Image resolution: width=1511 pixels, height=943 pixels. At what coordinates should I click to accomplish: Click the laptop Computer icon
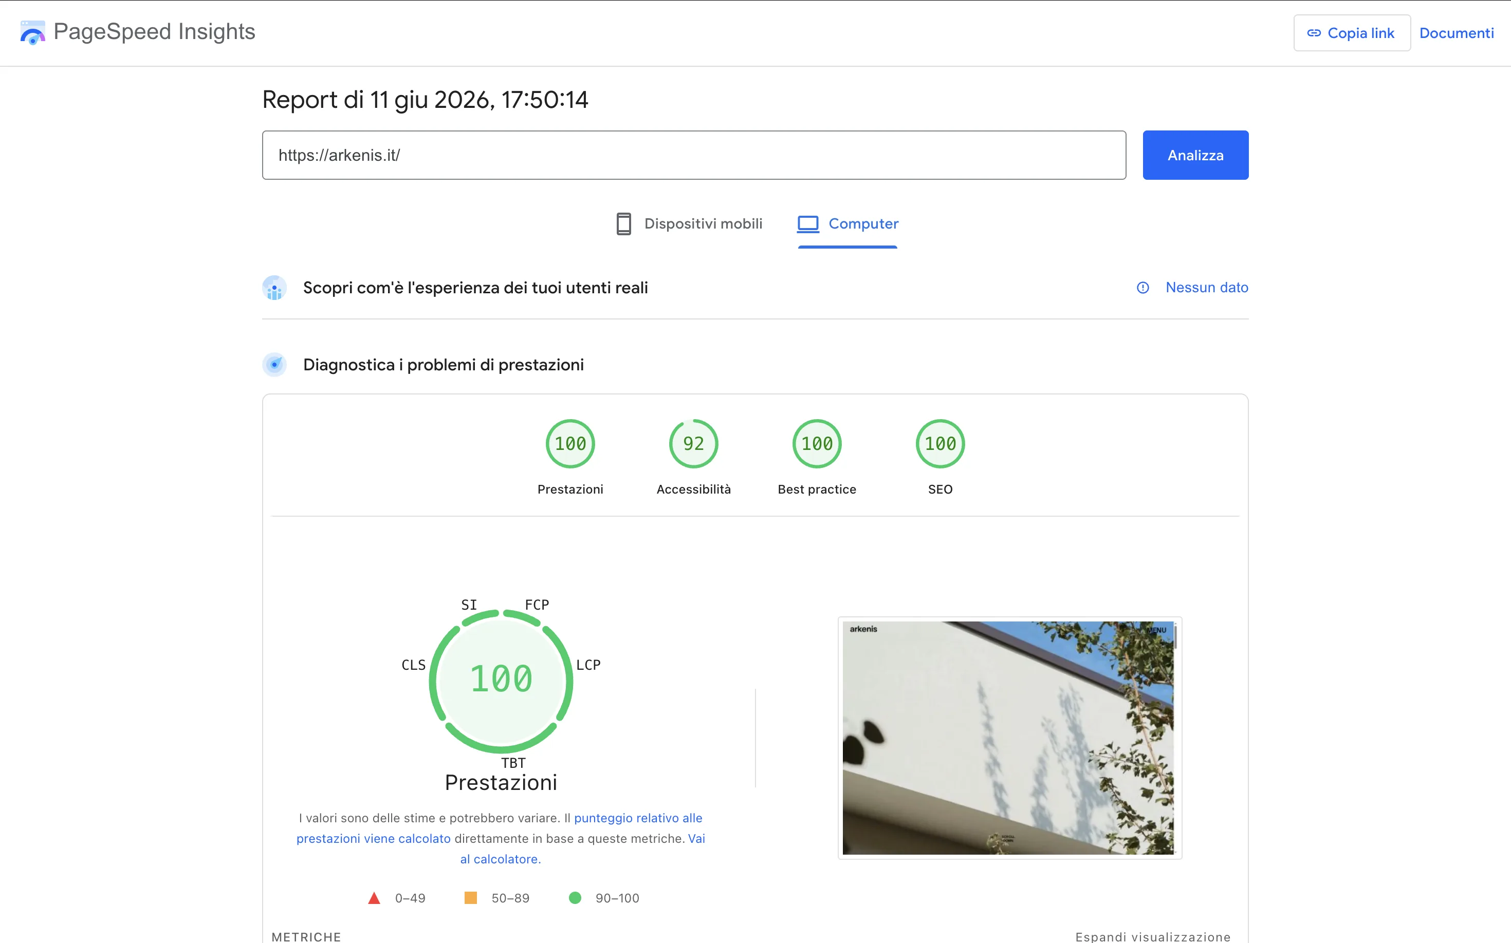click(x=808, y=224)
